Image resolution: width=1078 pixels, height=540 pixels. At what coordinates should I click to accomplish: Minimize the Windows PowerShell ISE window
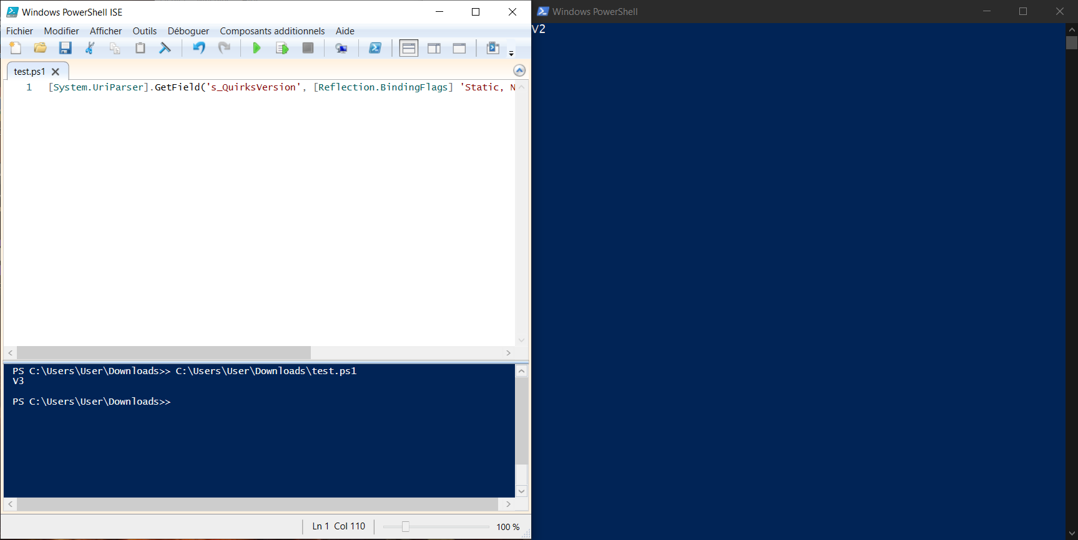439,12
